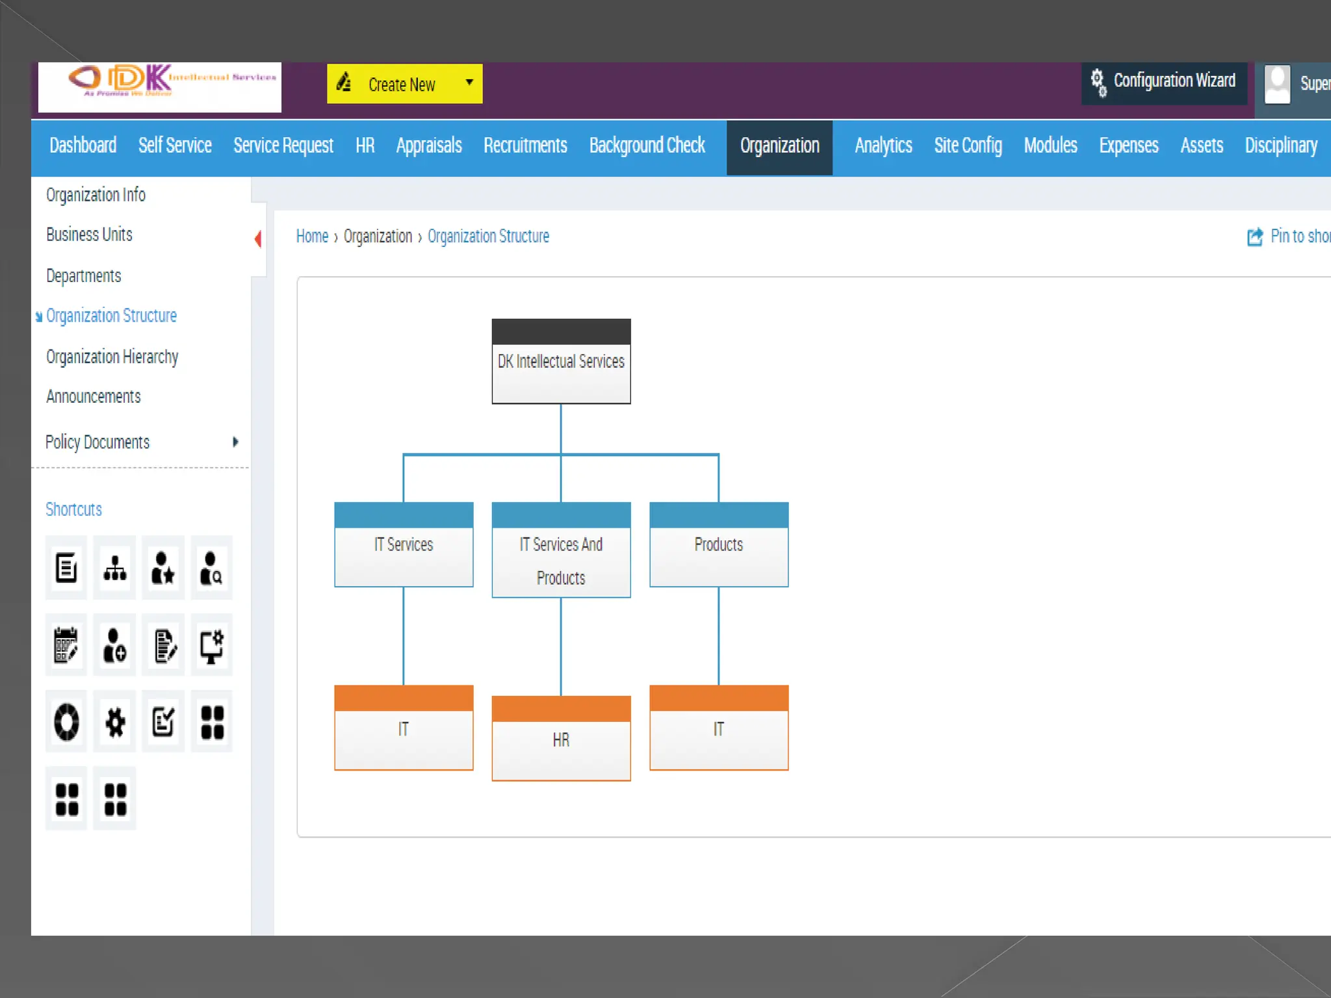Switch to the Analytics tab

pos(883,146)
